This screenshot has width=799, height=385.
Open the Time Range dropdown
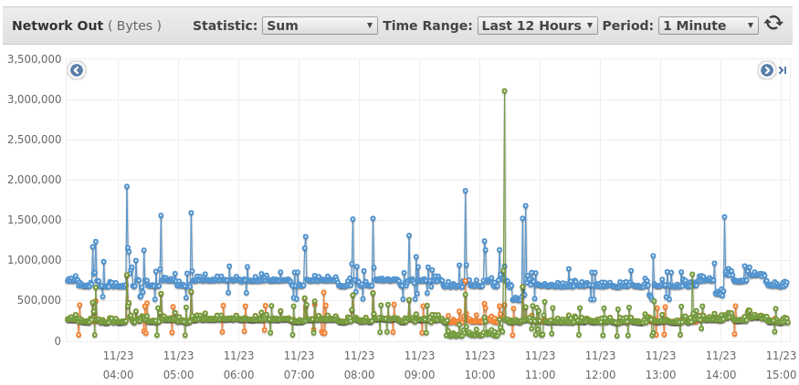coord(538,26)
